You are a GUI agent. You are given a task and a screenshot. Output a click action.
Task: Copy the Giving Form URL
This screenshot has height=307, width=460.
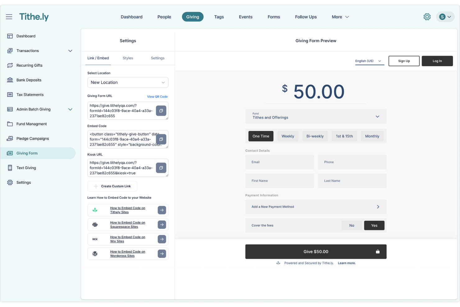tap(161, 110)
